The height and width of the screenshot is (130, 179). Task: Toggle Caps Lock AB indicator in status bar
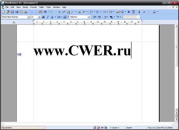(x=102, y=127)
